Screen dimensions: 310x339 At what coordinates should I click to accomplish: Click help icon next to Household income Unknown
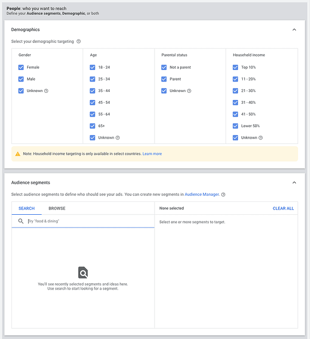click(261, 138)
